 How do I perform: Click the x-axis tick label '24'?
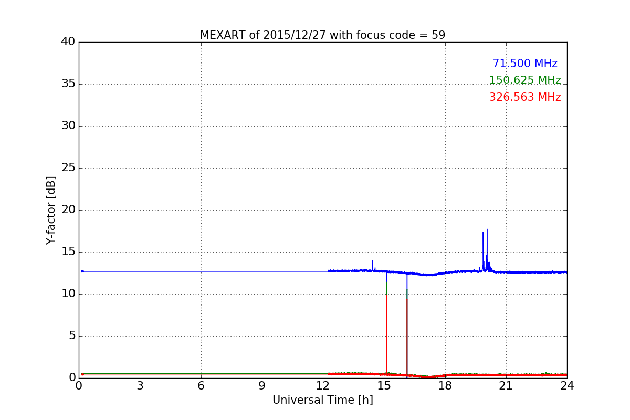(567, 386)
